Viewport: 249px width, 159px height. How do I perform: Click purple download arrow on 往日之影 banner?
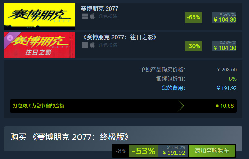click(10, 38)
